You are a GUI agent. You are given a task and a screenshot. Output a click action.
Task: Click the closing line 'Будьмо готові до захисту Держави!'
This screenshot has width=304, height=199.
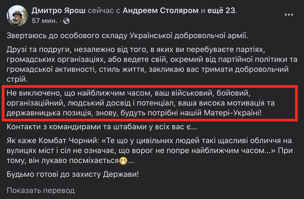coord(73,174)
